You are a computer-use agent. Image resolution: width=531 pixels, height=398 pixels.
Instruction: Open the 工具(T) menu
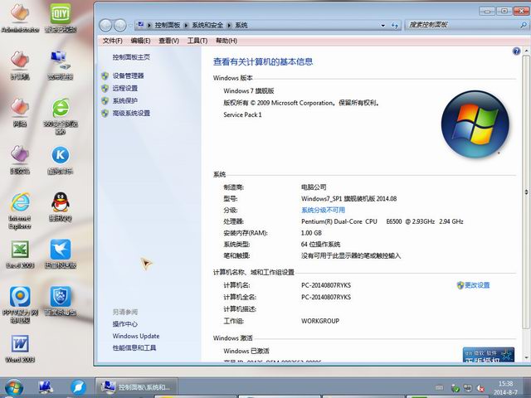197,41
